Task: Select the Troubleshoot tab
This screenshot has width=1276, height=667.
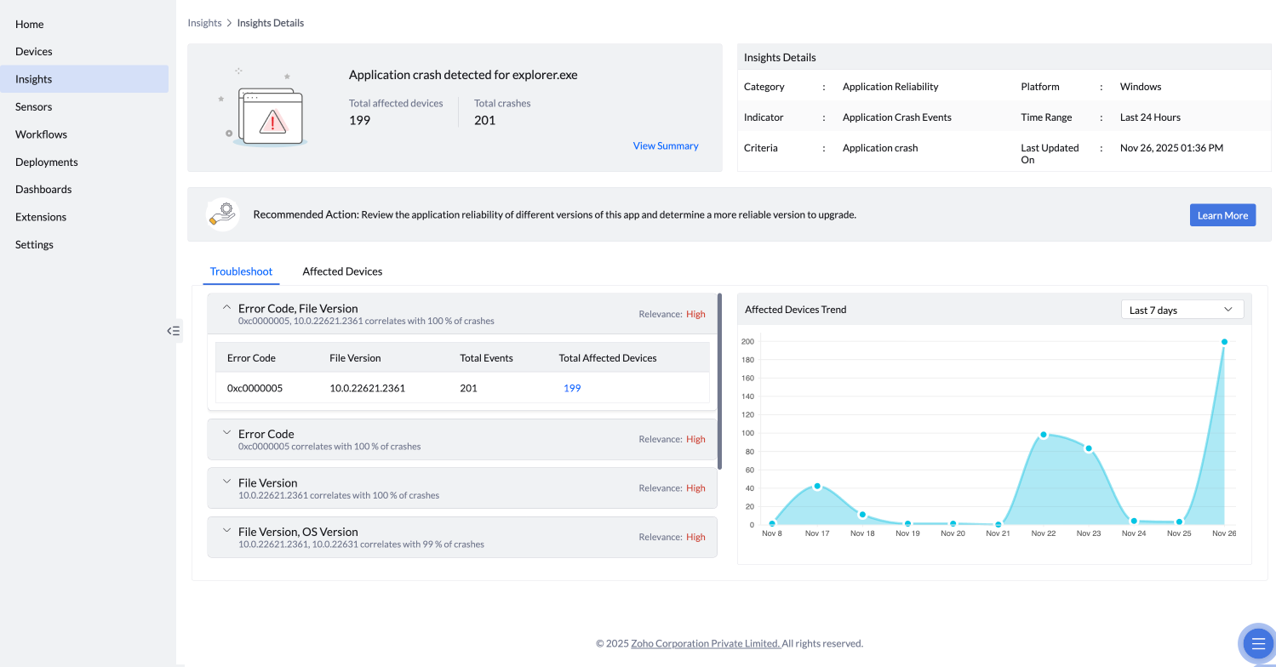Action: point(241,271)
